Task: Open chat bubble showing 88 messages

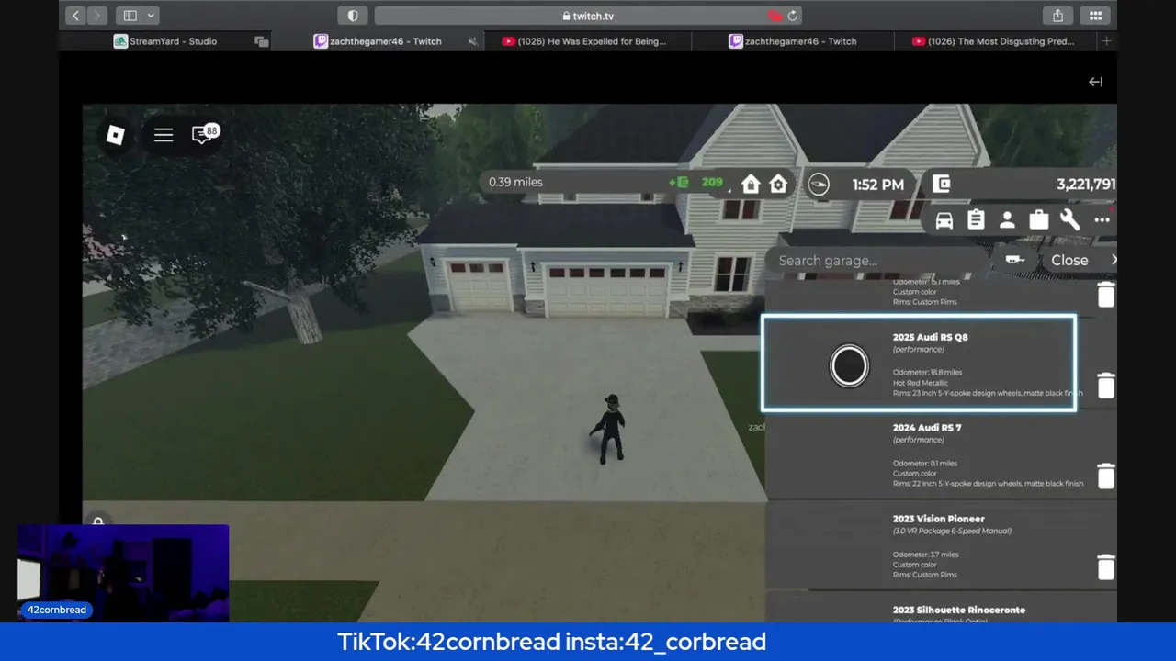Action: [x=204, y=134]
